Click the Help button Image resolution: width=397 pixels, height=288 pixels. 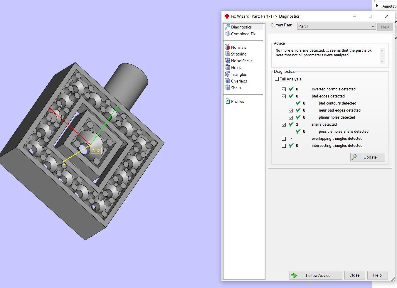(x=377, y=275)
